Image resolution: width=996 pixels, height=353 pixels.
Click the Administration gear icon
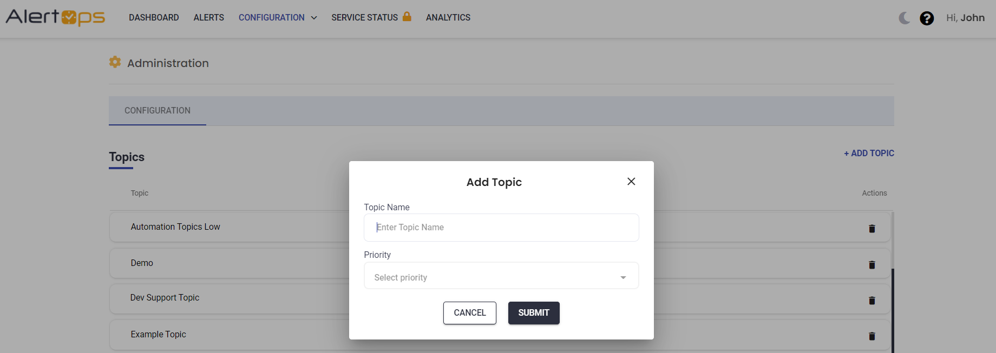point(115,62)
